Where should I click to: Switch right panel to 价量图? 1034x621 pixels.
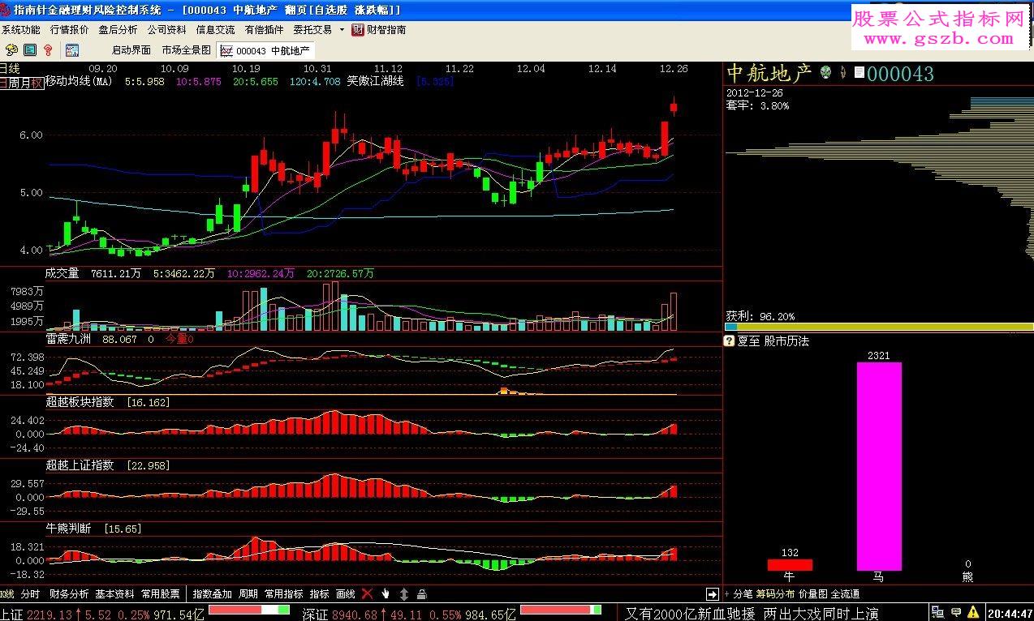813,594
